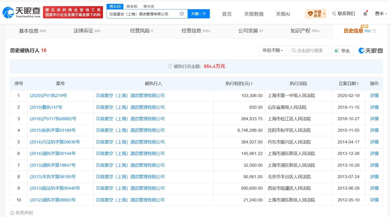Switch to the 经营风险 tab

[142, 31]
